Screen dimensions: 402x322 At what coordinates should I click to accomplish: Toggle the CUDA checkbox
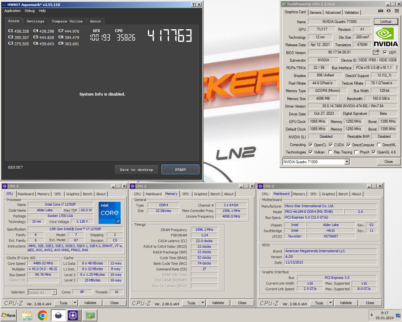tap(331, 145)
